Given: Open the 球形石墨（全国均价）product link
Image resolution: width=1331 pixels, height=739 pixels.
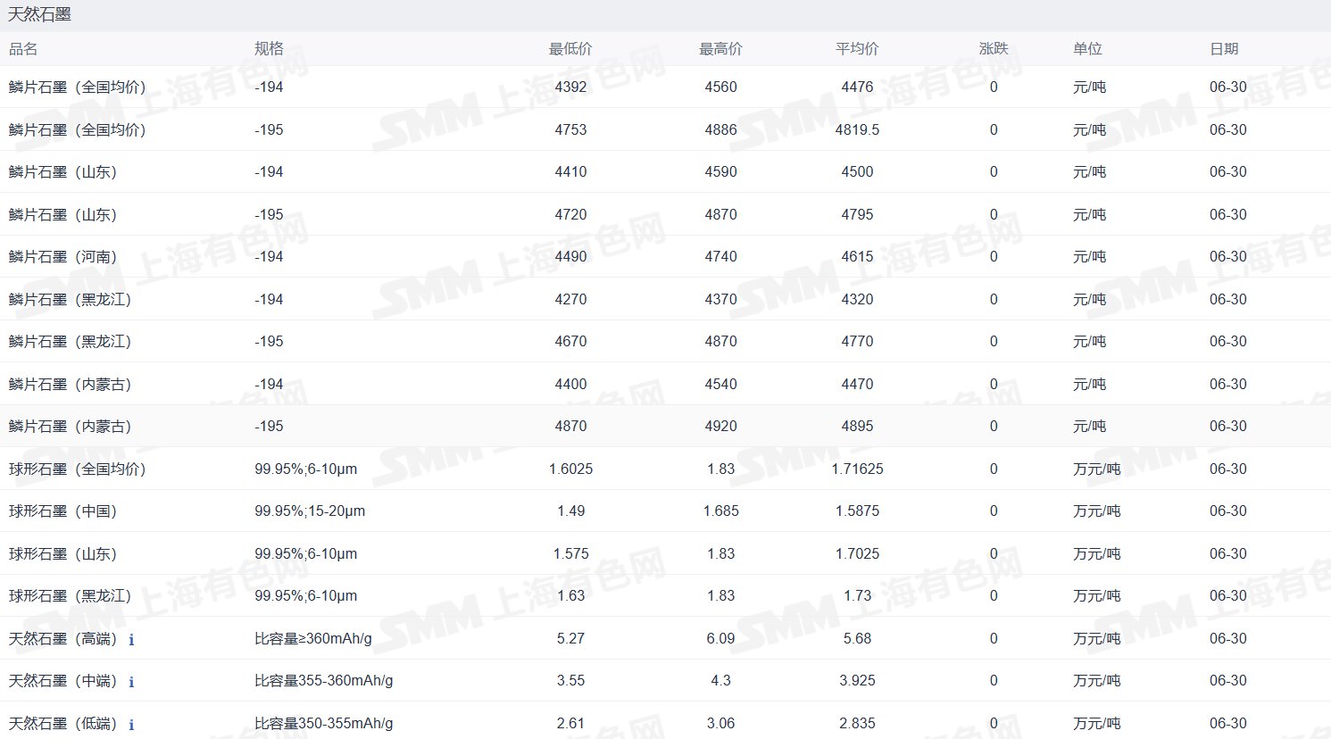Looking at the screenshot, I should coord(78,469).
